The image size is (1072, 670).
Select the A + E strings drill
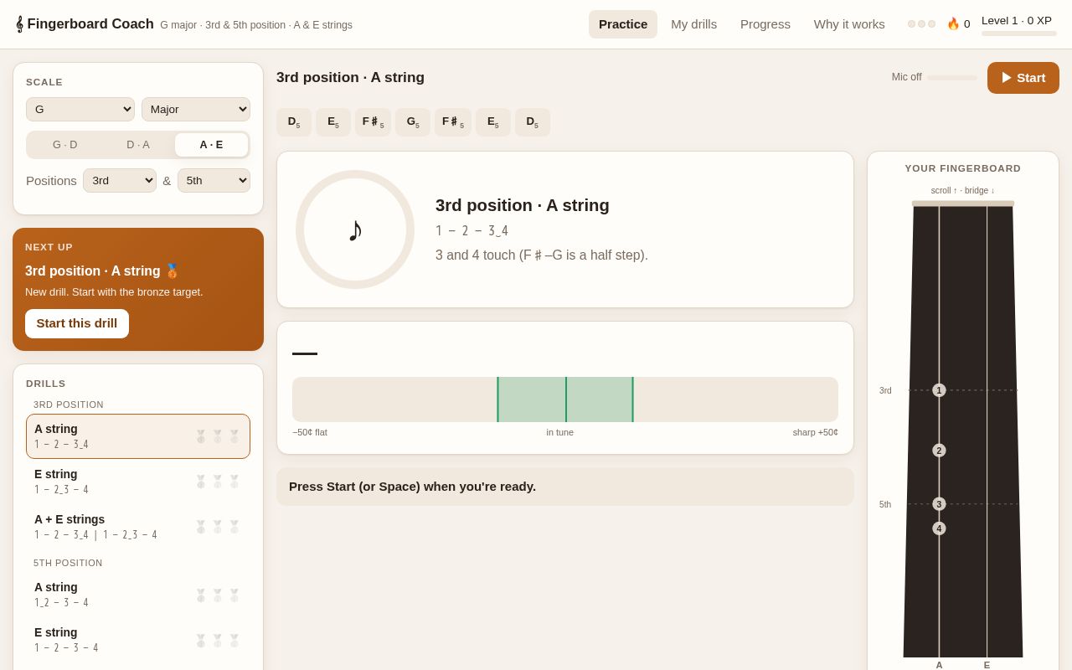click(138, 527)
